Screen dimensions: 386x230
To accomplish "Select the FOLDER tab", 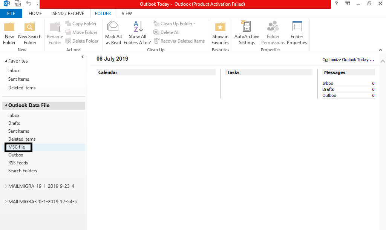I will 103,14.
